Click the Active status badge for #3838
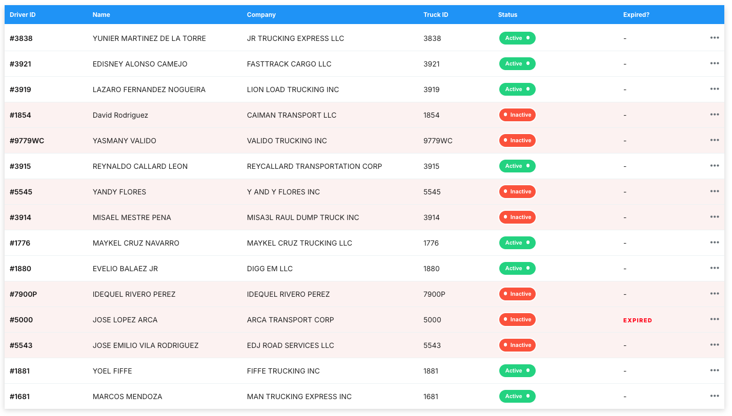 pos(517,38)
